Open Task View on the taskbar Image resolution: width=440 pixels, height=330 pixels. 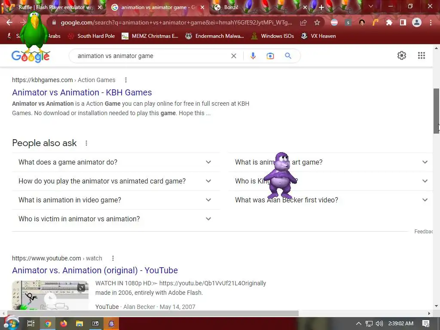31,324
